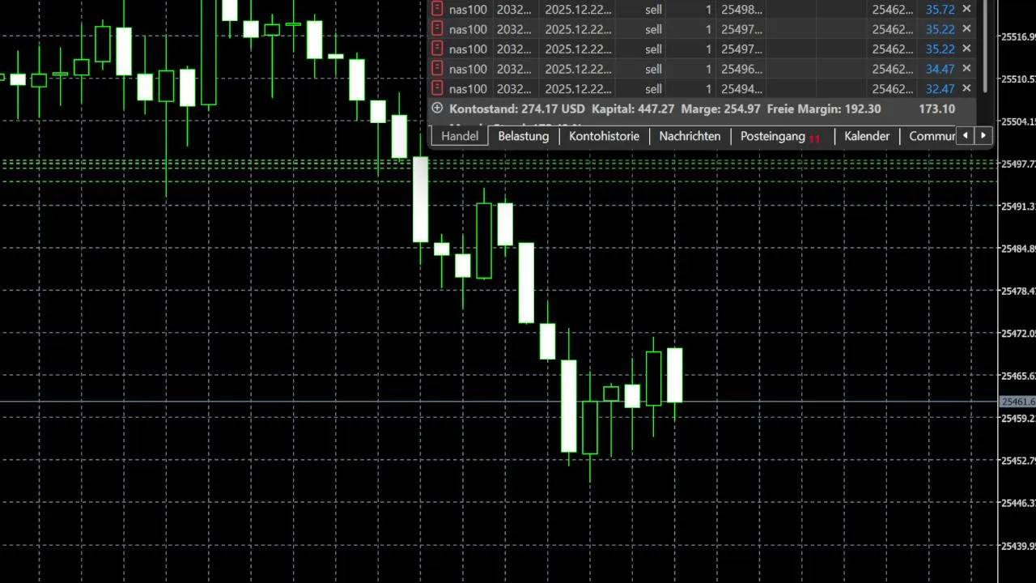Click the order icon in the 34.47 row
1036x583 pixels.
438,69
